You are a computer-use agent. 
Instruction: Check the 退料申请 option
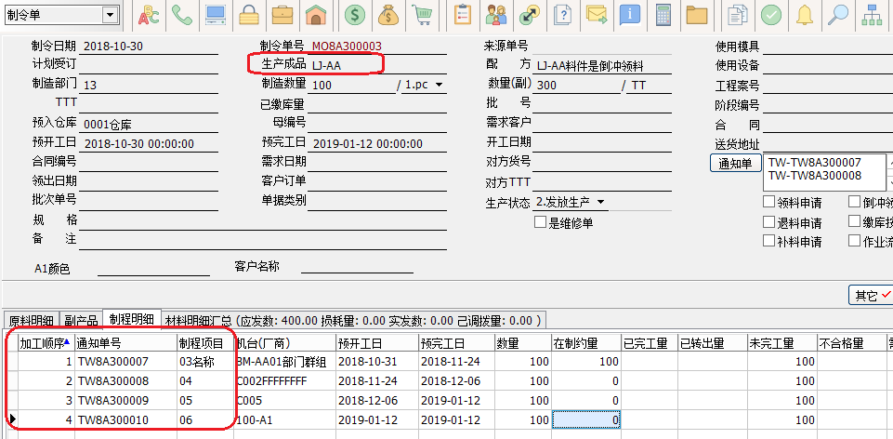pyautogui.click(x=768, y=222)
